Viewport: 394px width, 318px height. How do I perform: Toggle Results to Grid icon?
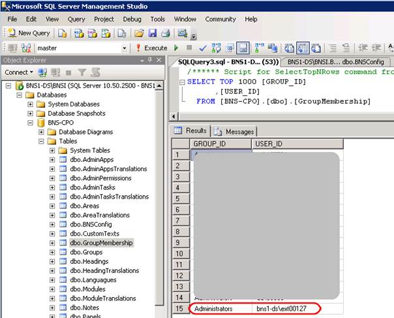[x=303, y=48]
